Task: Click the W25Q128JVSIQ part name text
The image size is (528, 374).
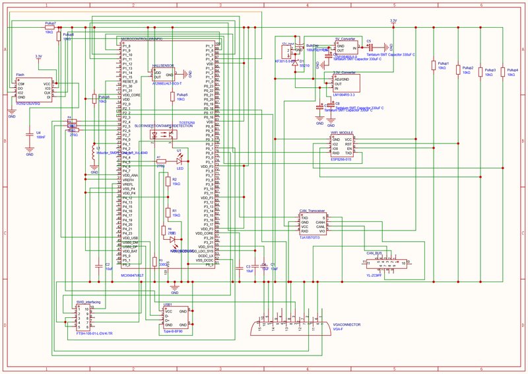Action: click(28, 104)
